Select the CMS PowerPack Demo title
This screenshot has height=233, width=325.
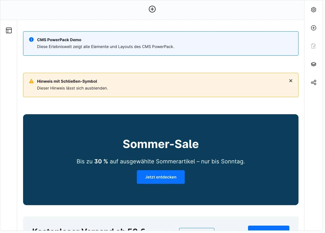(x=59, y=40)
